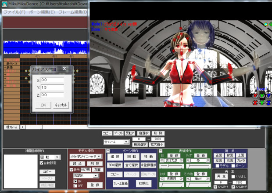Click the yellow magnifier zoom icon in viewport
This screenshot has width=272, height=193.
pos(266,24)
